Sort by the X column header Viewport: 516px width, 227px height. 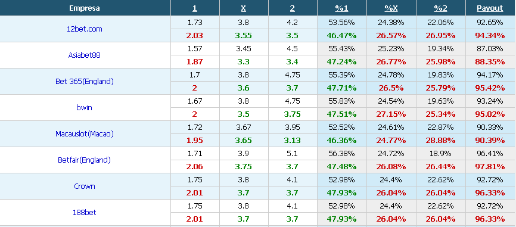(244, 8)
